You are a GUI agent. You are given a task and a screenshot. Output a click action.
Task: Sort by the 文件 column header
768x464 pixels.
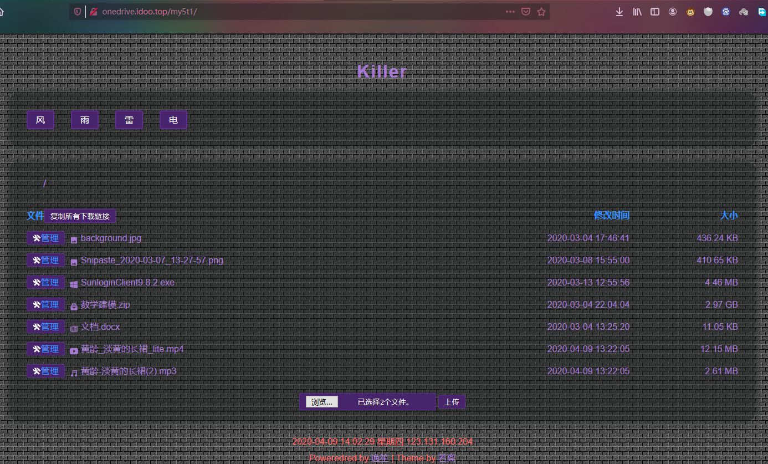[x=35, y=216]
